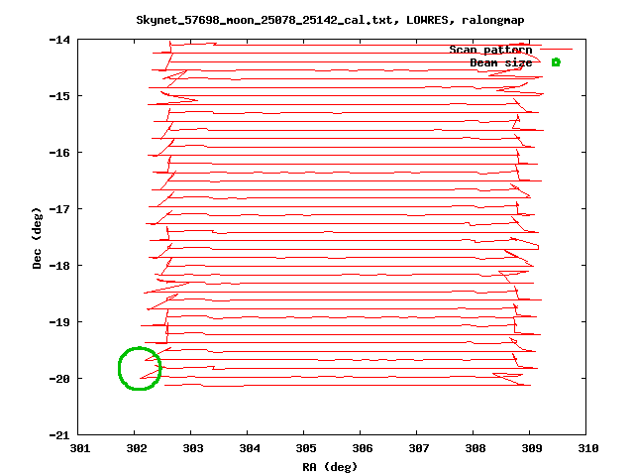Click the x-axis tick label 304

(250, 448)
